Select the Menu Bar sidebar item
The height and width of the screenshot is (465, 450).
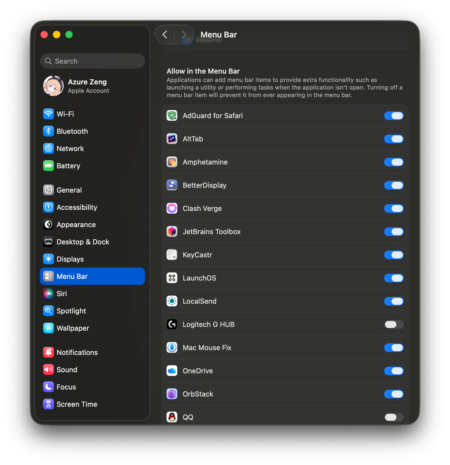[x=92, y=276]
